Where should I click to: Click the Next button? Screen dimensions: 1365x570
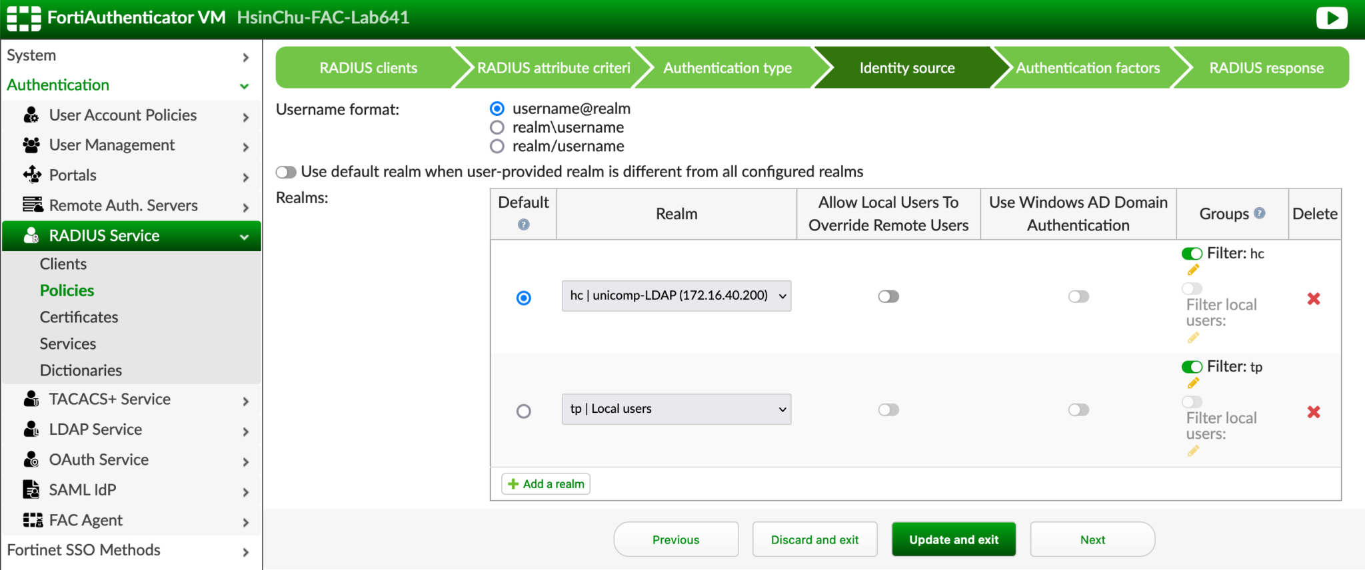click(x=1092, y=539)
